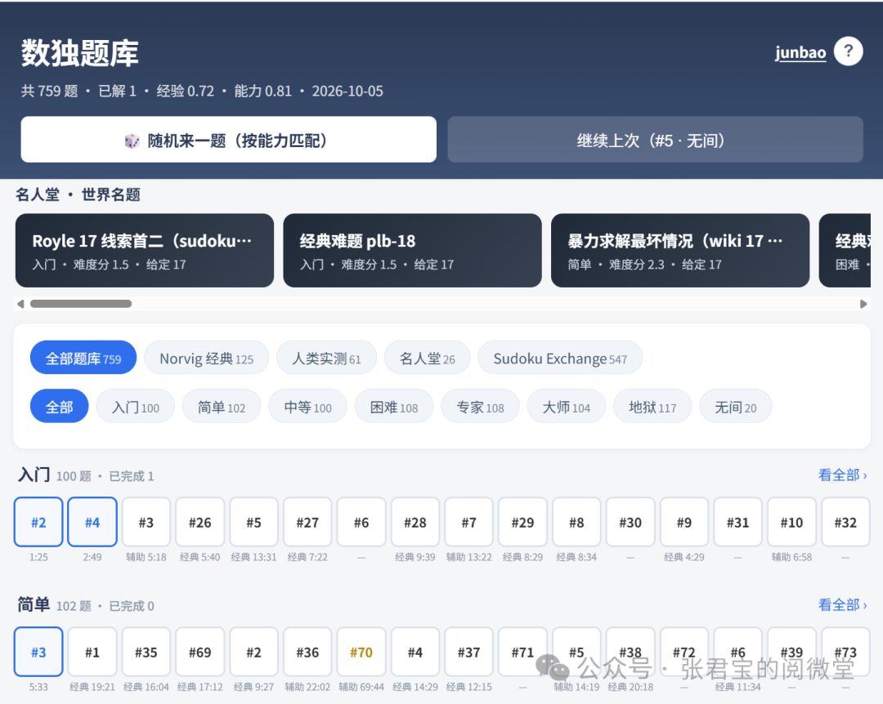Click the 经典 13:31 time label
The height and width of the screenshot is (704, 883).
tap(254, 557)
